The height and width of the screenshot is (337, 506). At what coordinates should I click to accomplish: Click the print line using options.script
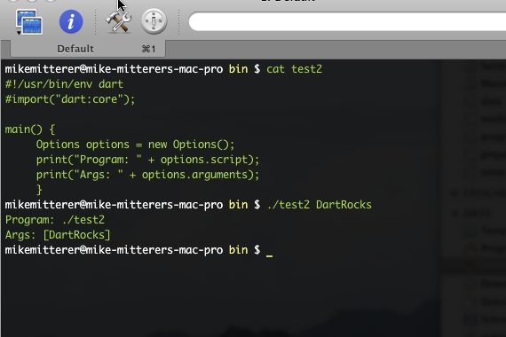[x=147, y=160]
